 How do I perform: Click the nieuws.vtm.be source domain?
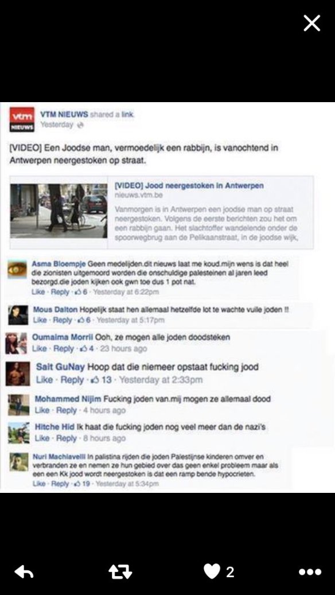tap(134, 196)
